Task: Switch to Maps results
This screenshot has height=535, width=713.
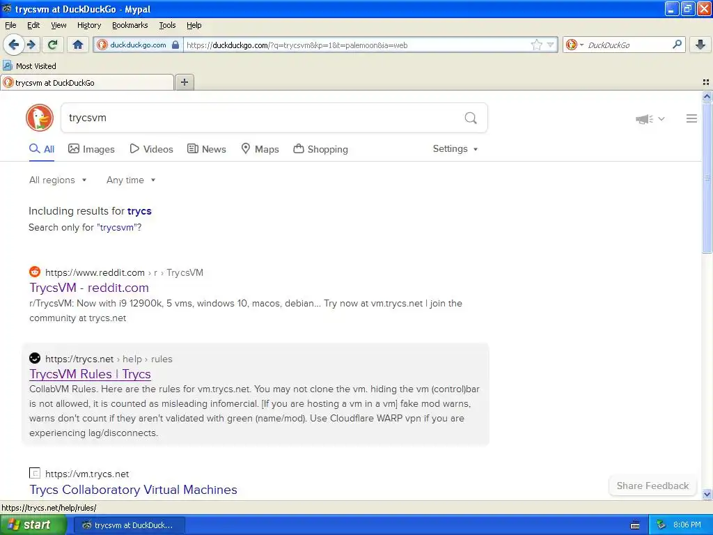Action: click(260, 149)
